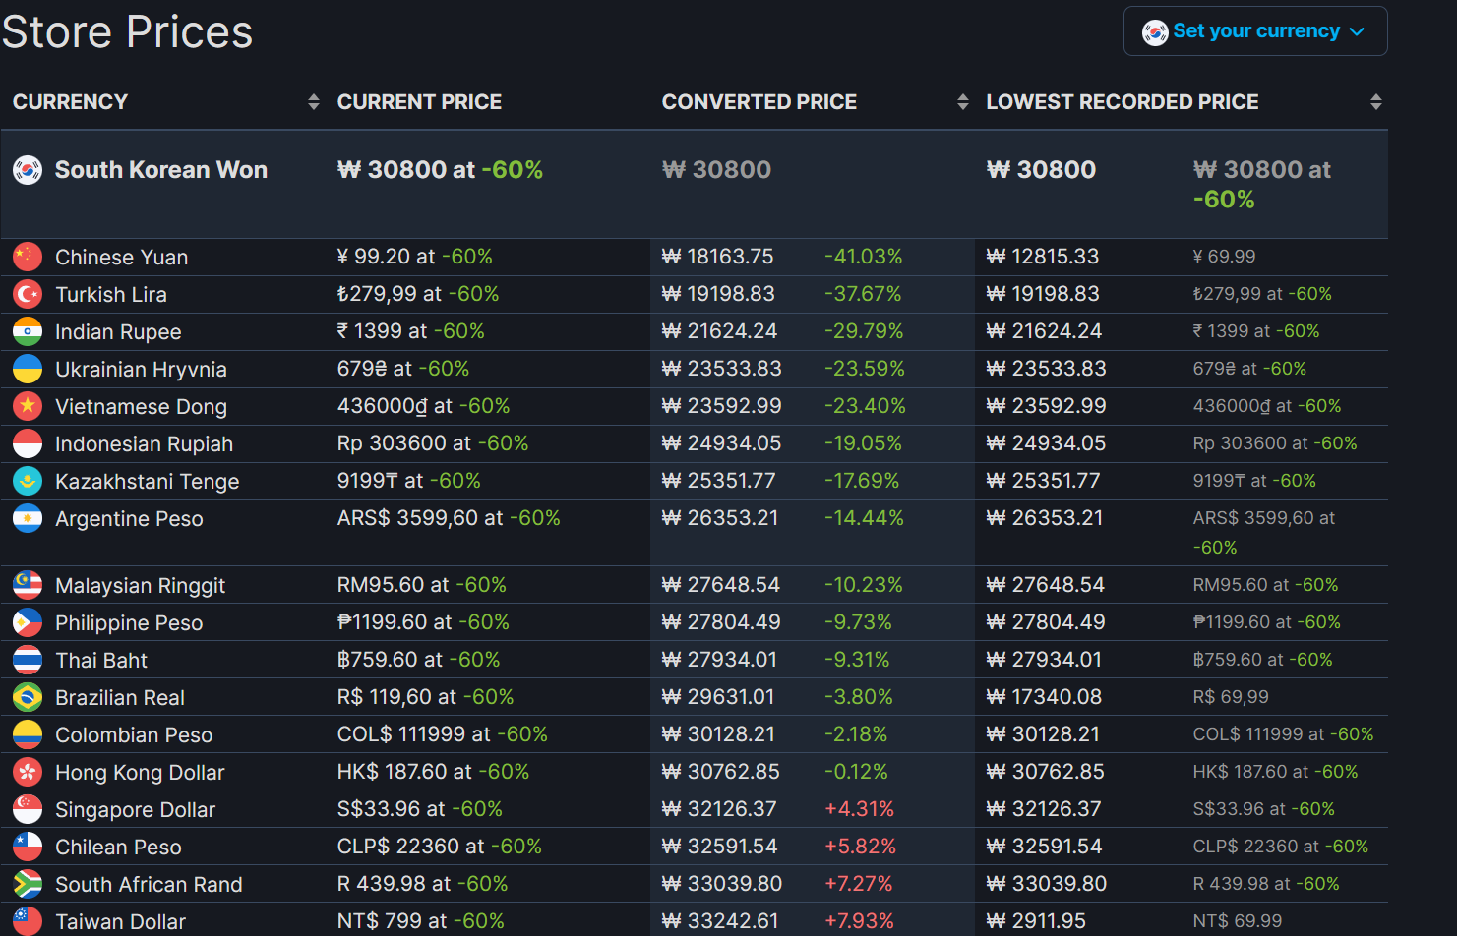Select the Colombian Peso currency name
This screenshot has height=936, width=1457.
(134, 735)
